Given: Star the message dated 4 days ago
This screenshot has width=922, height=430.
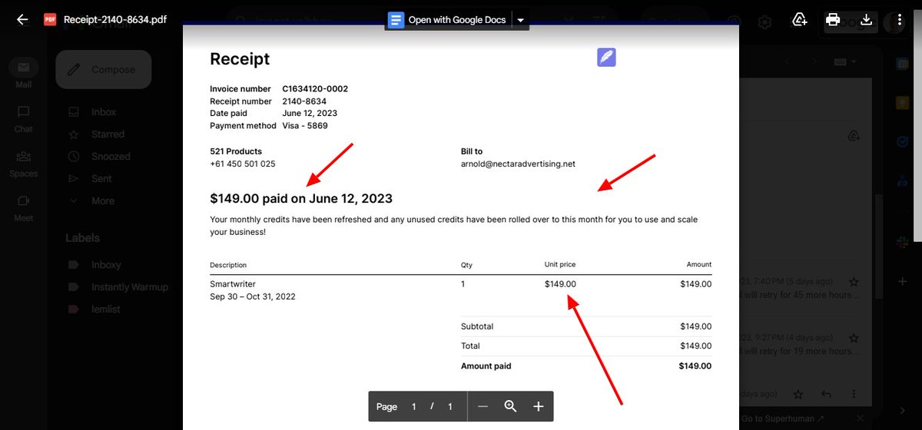Looking at the screenshot, I should 854,337.
